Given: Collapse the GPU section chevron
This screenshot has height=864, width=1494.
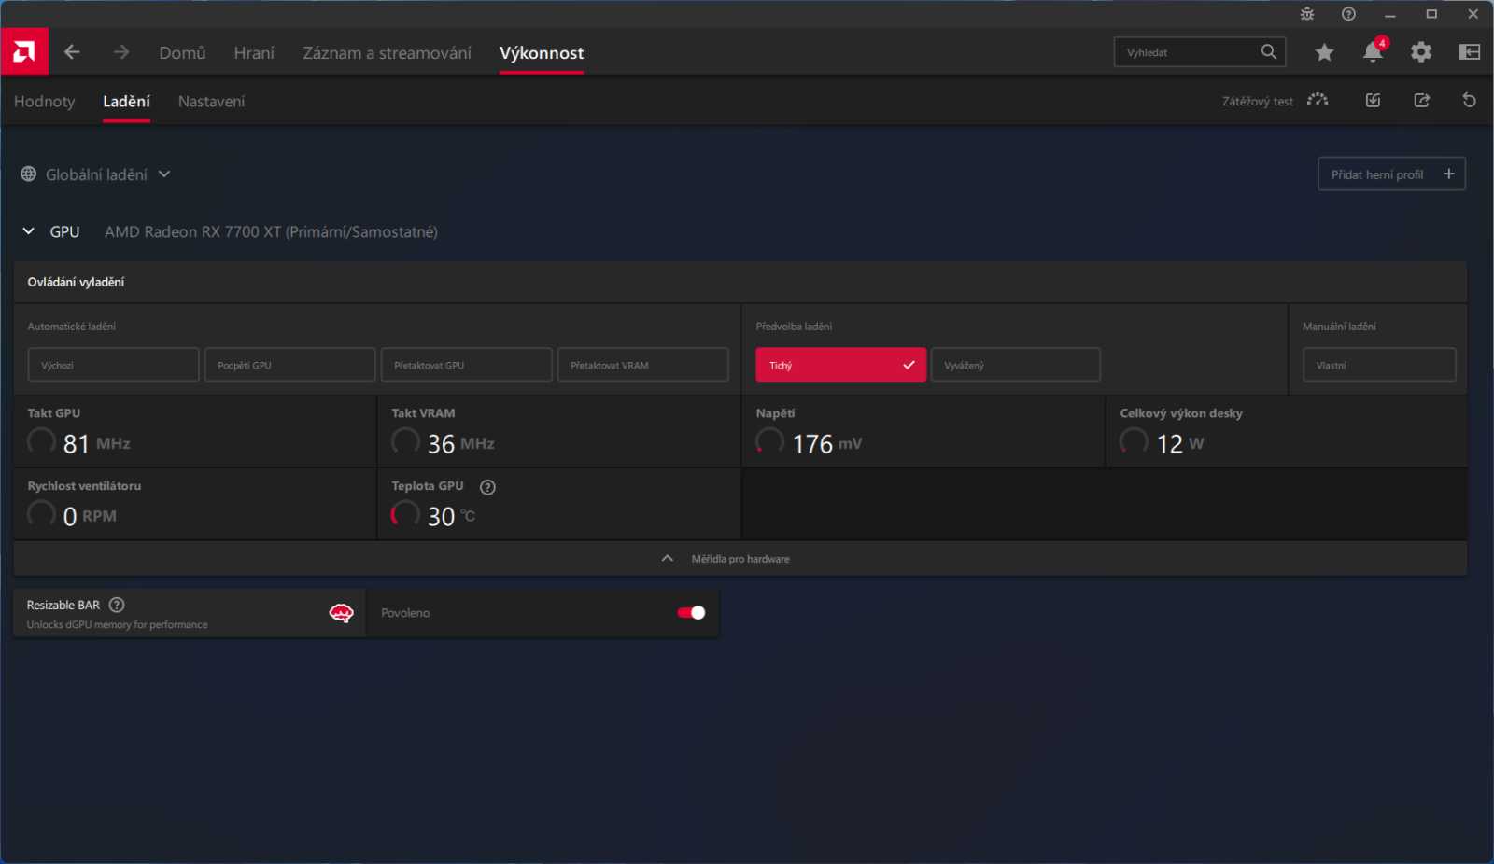Looking at the screenshot, I should 29,231.
